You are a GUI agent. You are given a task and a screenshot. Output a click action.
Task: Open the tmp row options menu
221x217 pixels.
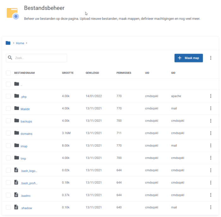point(211,158)
